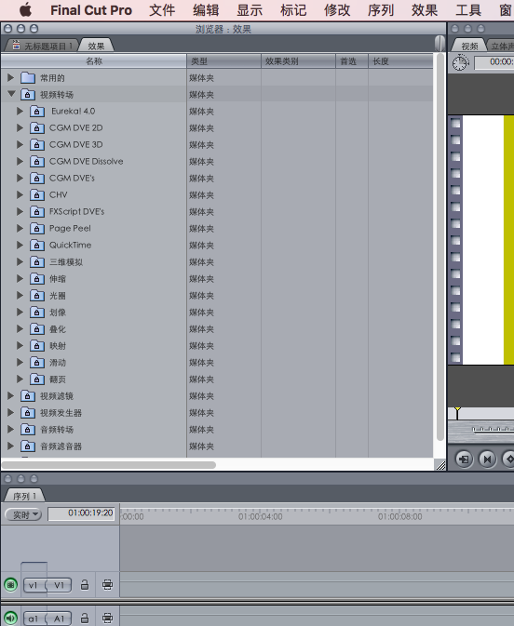Toggle the a1 source control
The width and height of the screenshot is (514, 626).
34,619
